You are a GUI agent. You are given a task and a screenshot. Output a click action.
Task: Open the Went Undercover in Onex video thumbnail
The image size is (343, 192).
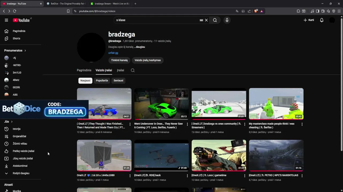(x=161, y=103)
